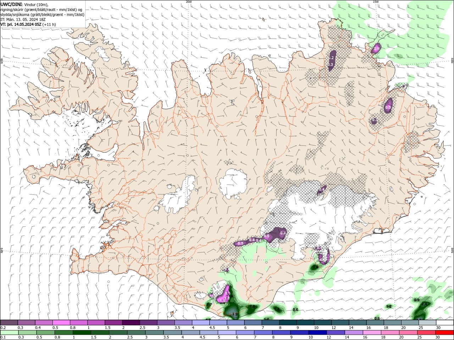Click the light lavender snow-scale swatch labeled 4
This screenshot has width=454, height=340.
click(201, 323)
